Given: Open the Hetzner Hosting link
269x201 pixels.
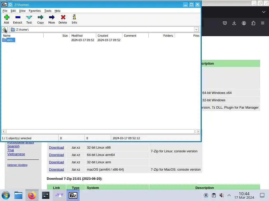Looking at the screenshot, I should (x=17, y=165).
